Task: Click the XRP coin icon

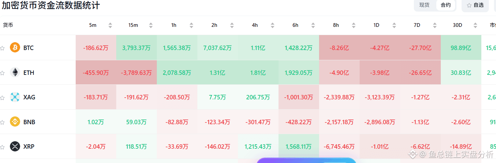Action: coord(15,147)
